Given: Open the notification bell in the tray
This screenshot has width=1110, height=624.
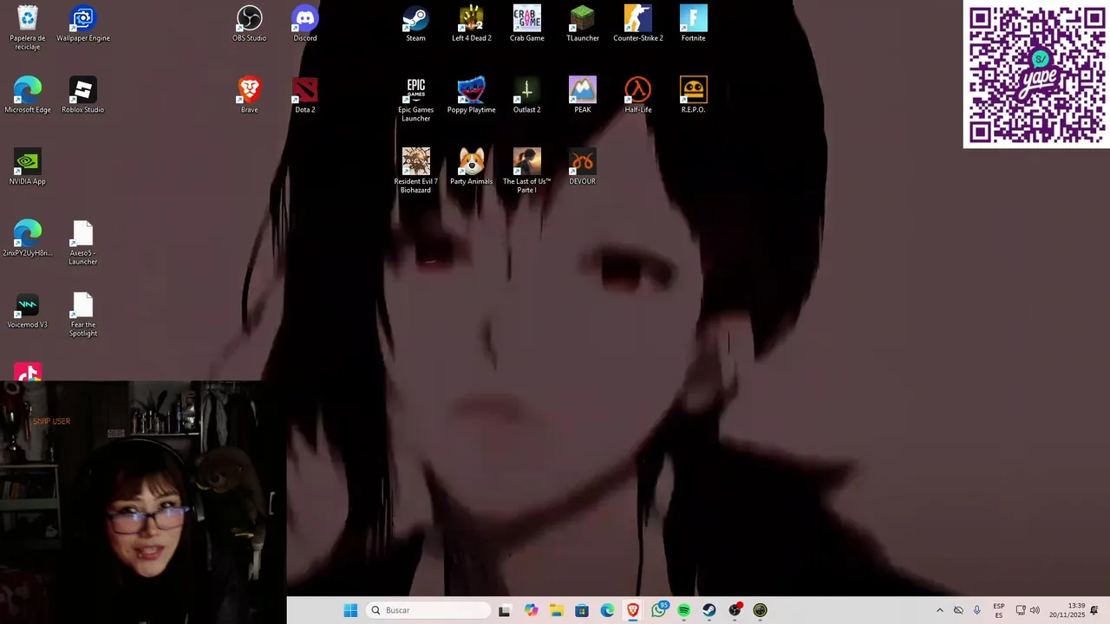Looking at the screenshot, I should click(x=1094, y=610).
